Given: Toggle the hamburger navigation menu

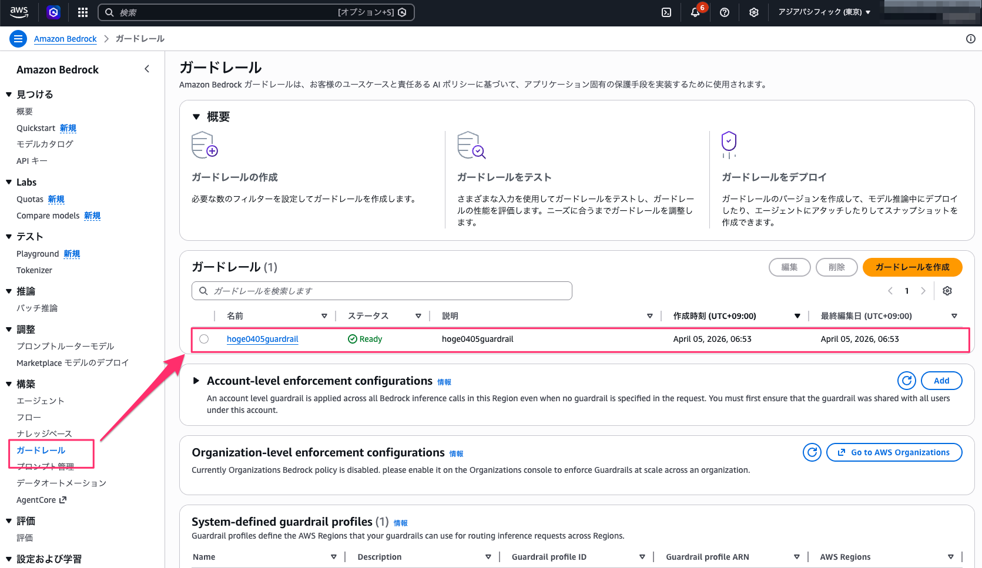Looking at the screenshot, I should coord(18,39).
